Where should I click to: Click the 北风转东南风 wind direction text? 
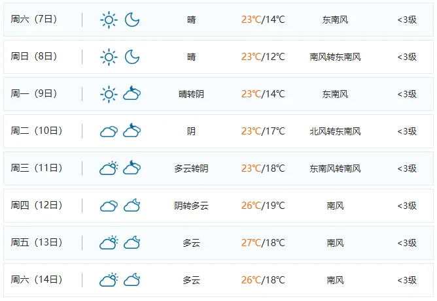pyautogui.click(x=335, y=131)
